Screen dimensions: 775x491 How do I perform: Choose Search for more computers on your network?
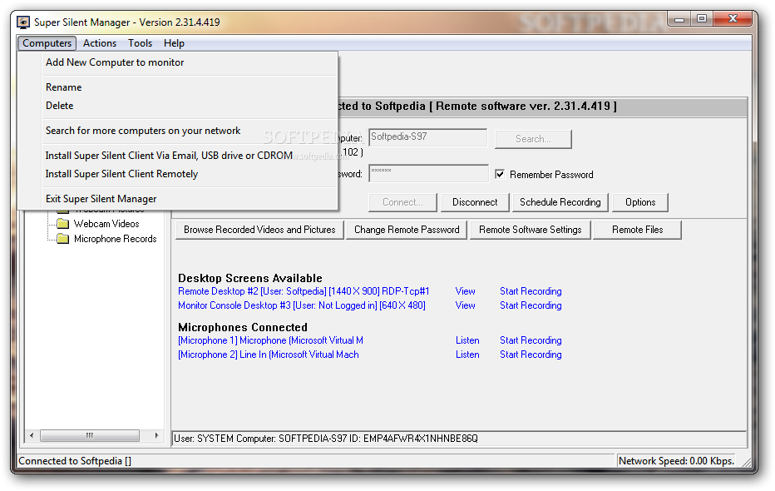[143, 131]
